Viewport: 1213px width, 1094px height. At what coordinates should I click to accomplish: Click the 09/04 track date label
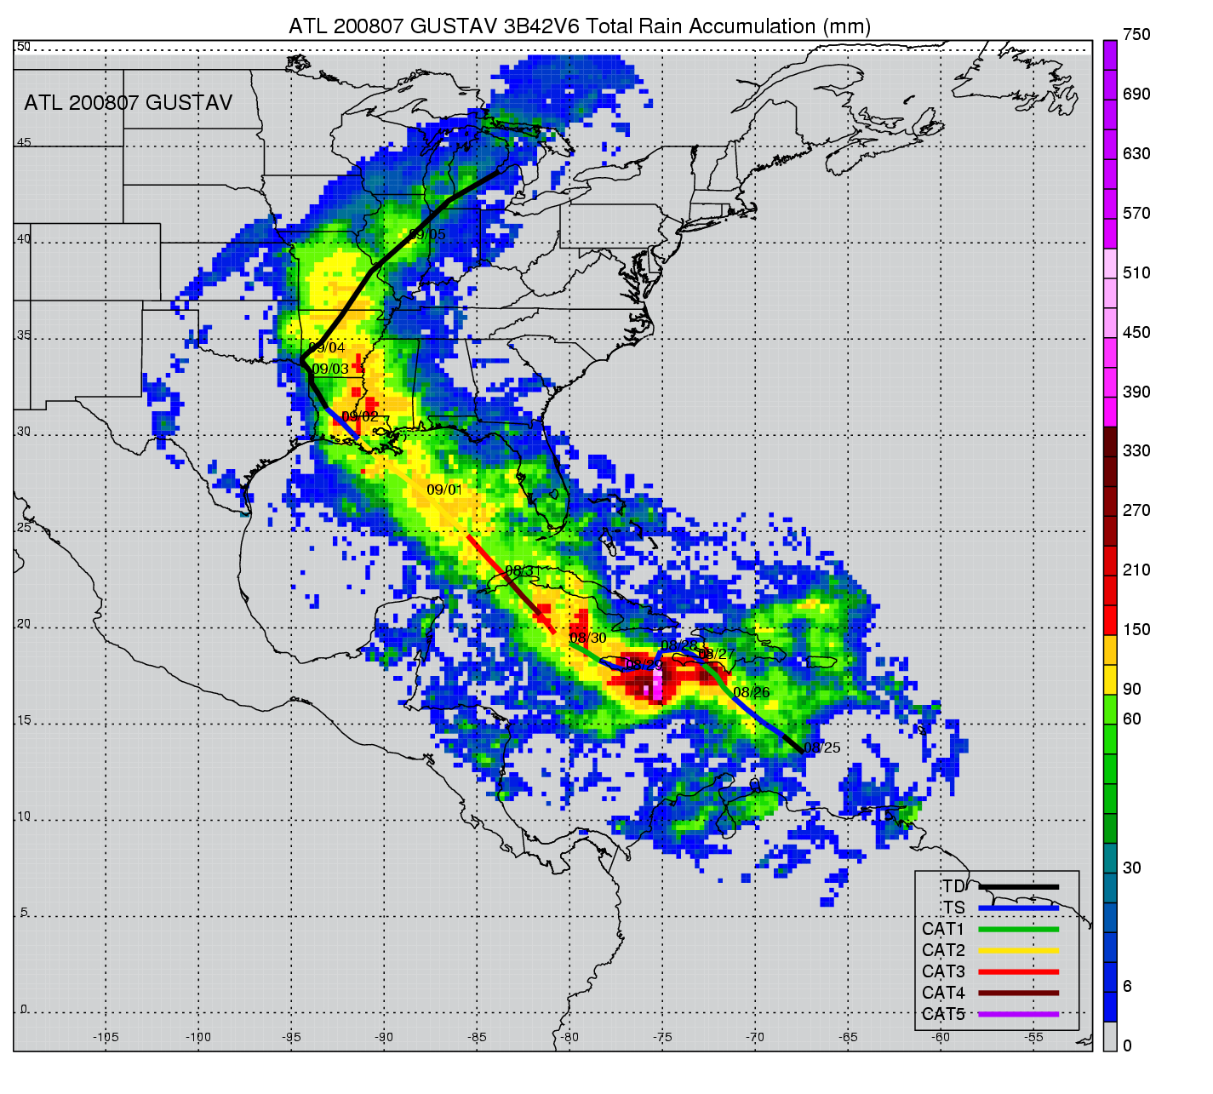click(x=327, y=347)
